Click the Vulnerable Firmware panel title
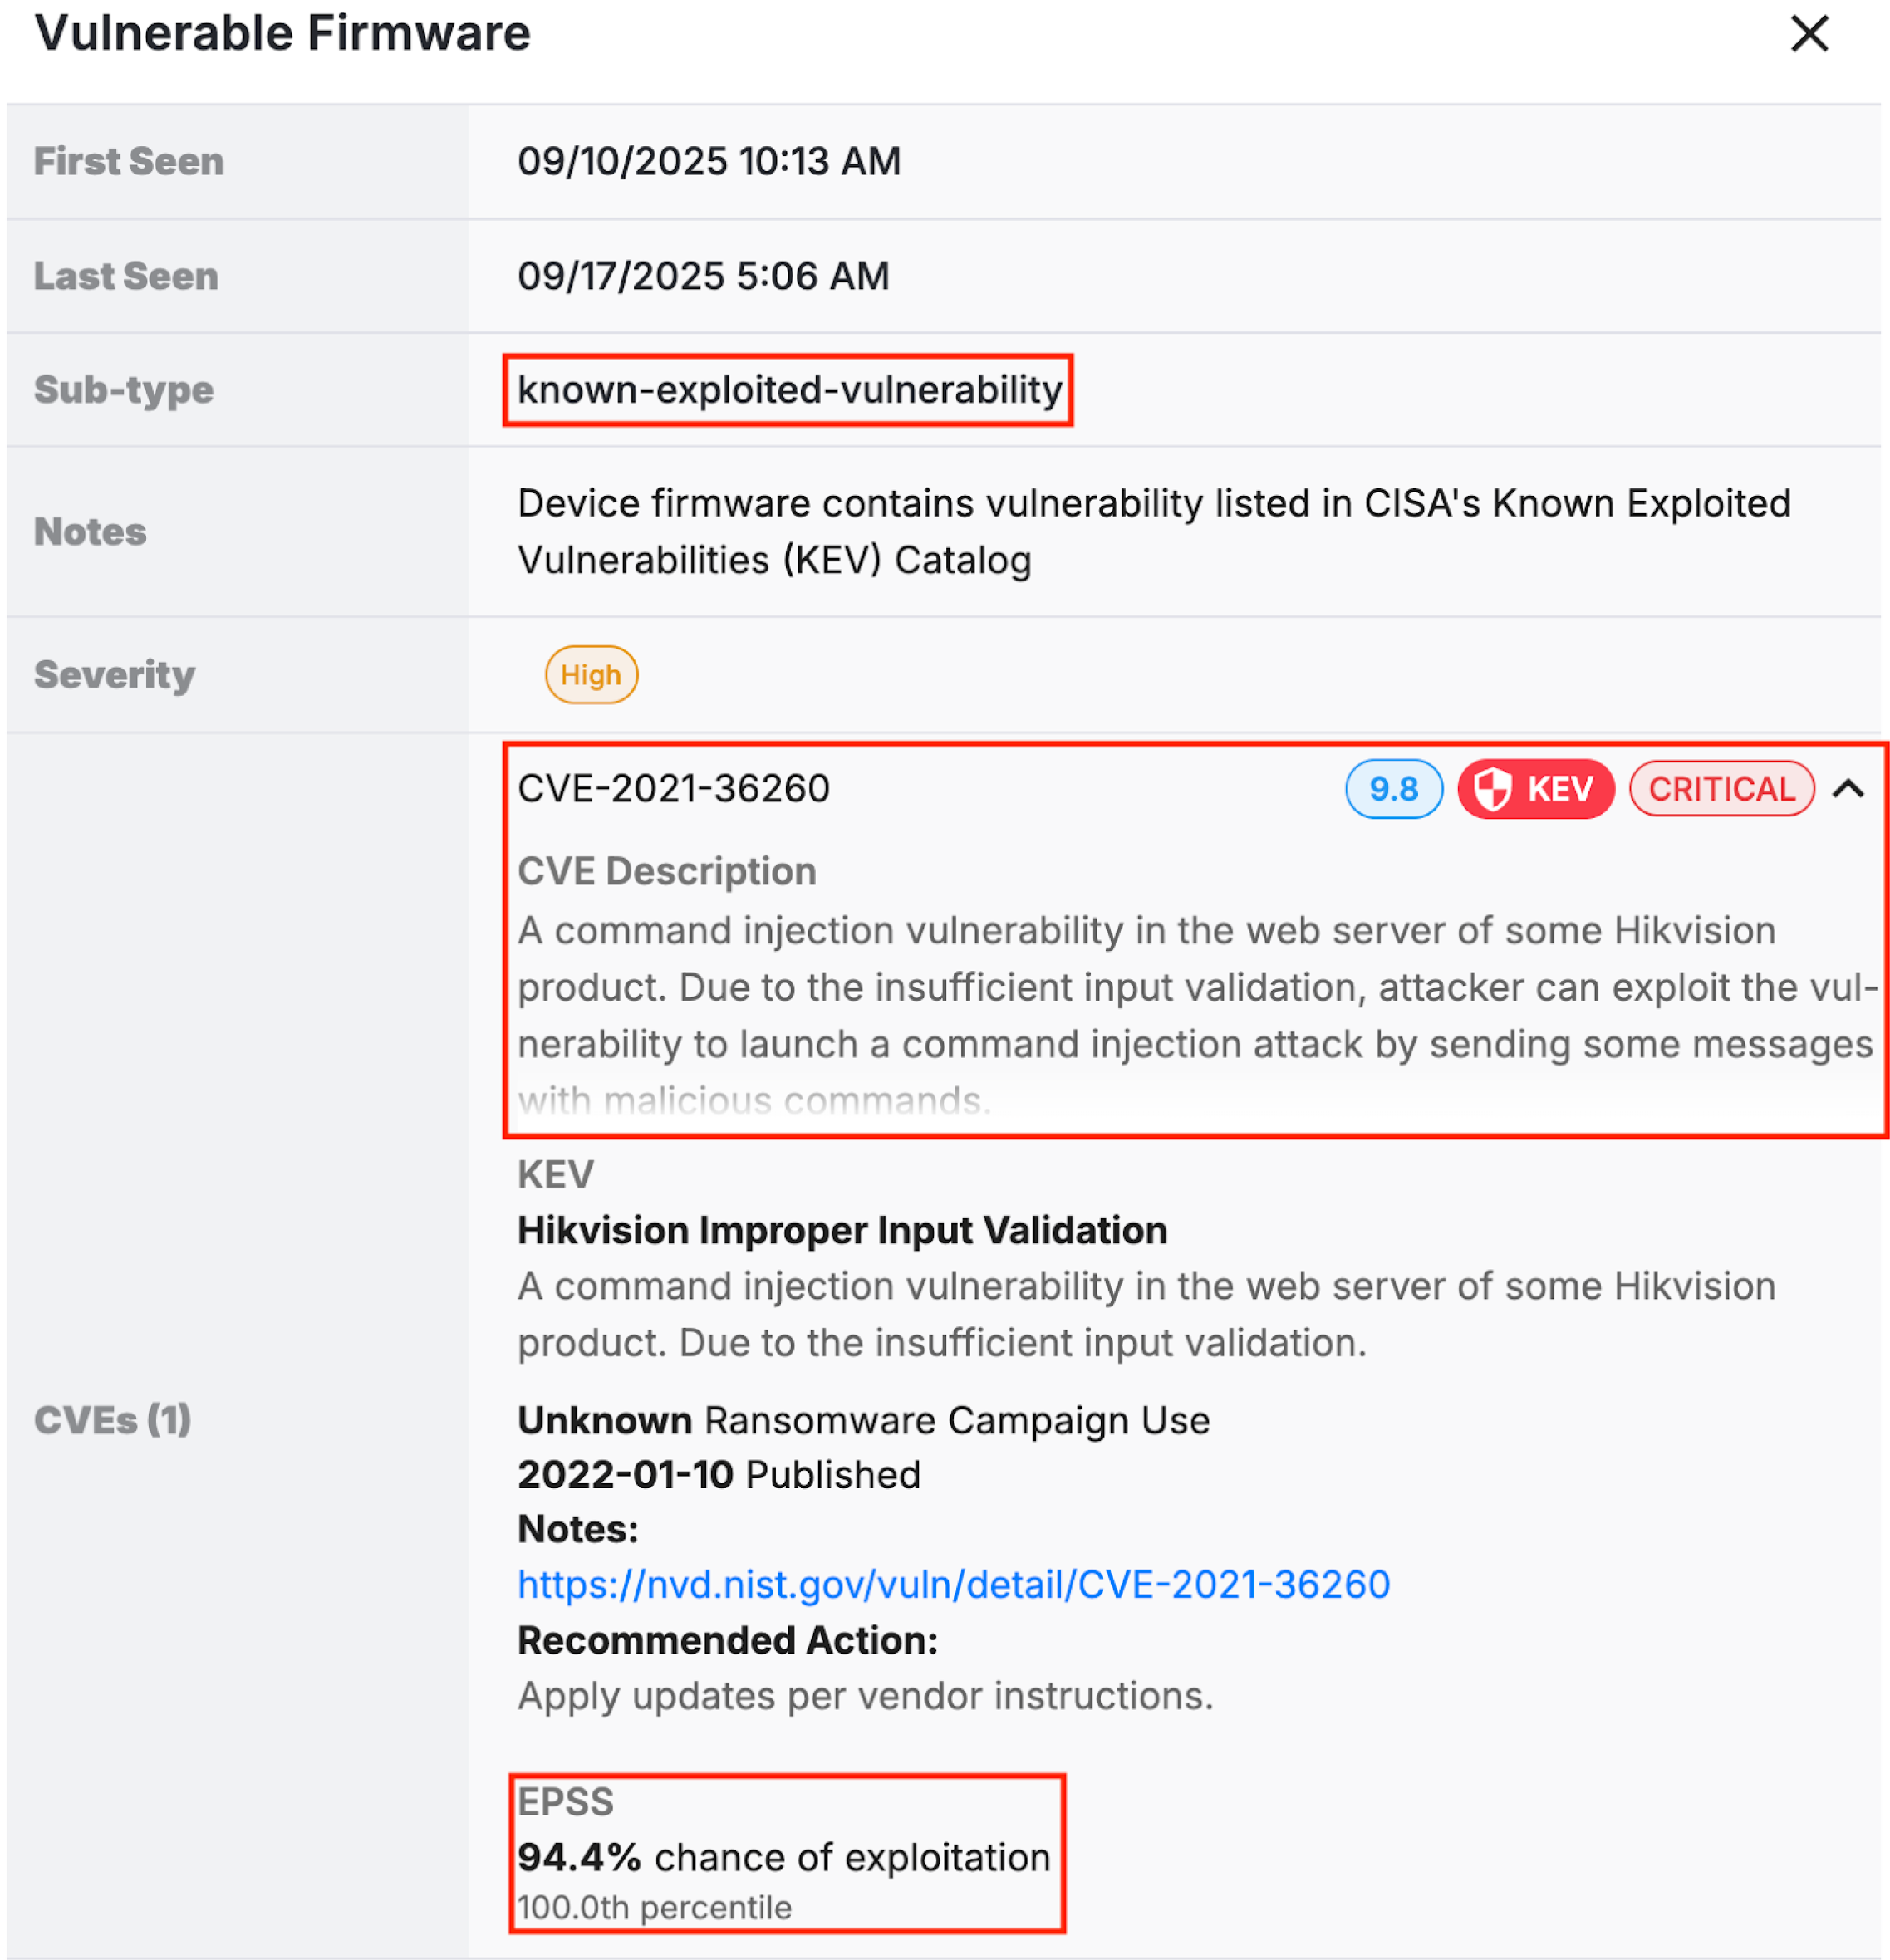Image resolution: width=1890 pixels, height=1960 pixels. tap(282, 34)
